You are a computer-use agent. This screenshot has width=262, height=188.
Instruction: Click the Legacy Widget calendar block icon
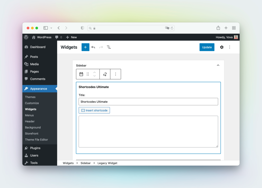click(x=81, y=74)
